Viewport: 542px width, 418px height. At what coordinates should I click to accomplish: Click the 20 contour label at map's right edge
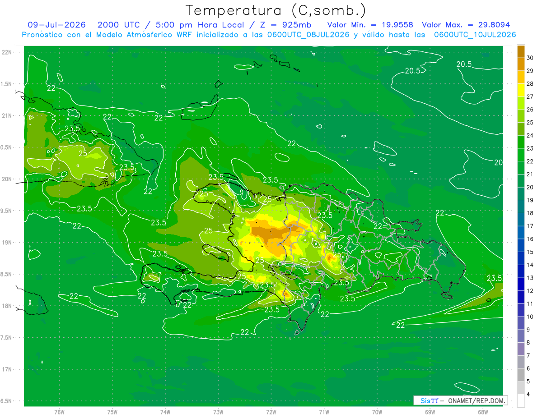click(x=499, y=162)
